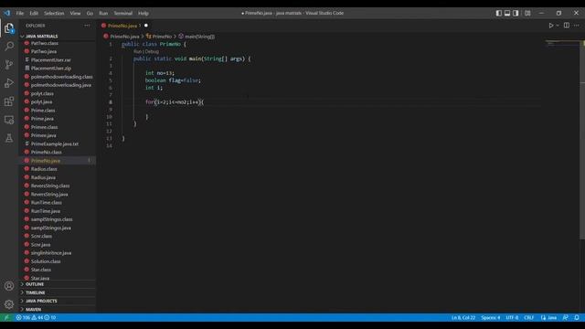Change CRLF end of line sequence
This screenshot has height=329, width=585.
[528, 317]
